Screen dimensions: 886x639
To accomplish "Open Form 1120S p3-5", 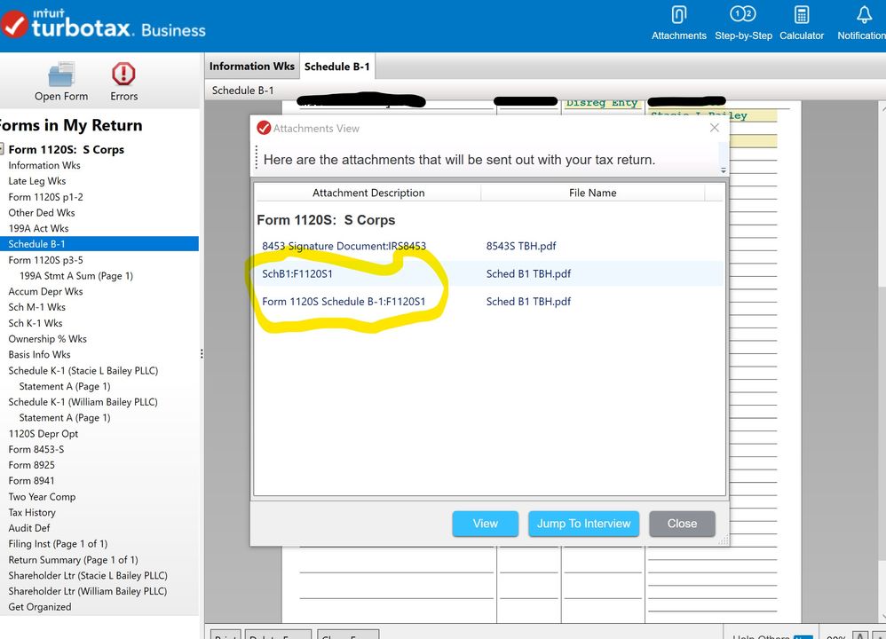I will click(x=46, y=260).
